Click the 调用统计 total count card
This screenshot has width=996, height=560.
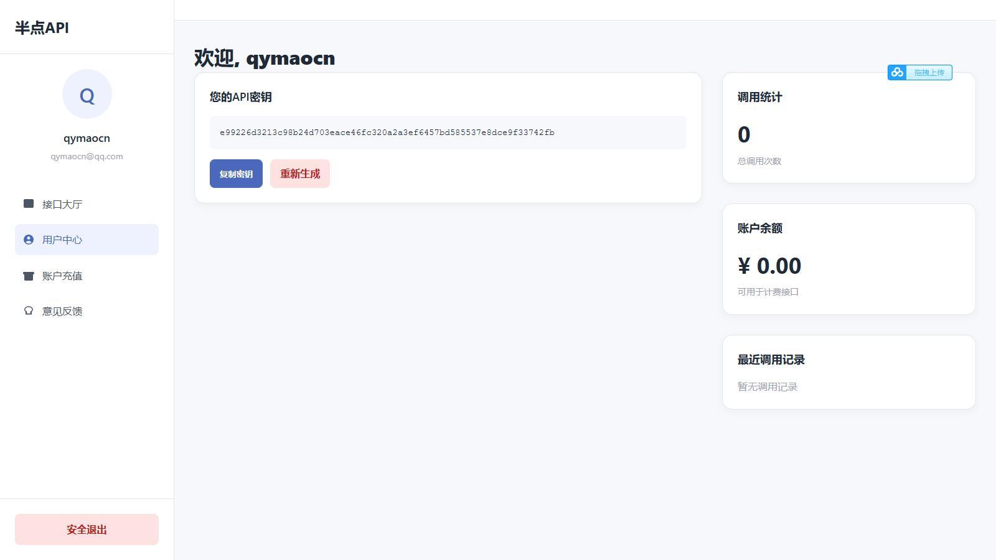coord(849,128)
